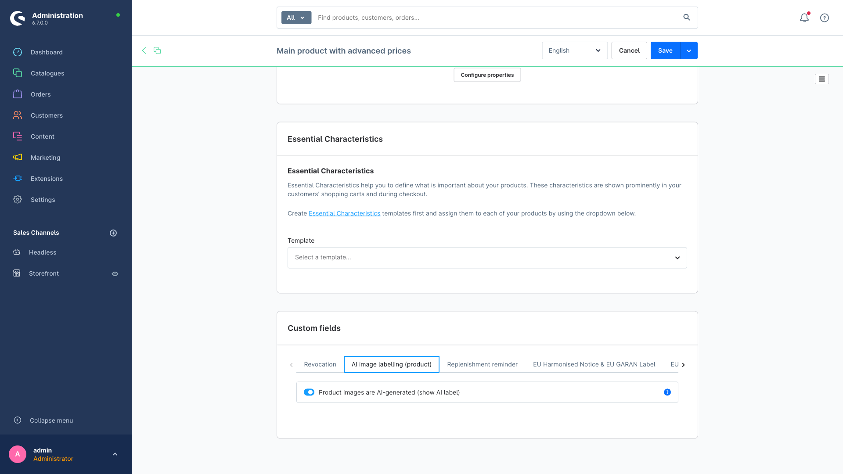Image resolution: width=843 pixels, height=474 pixels.
Task: Click the Save button
Action: point(665,50)
